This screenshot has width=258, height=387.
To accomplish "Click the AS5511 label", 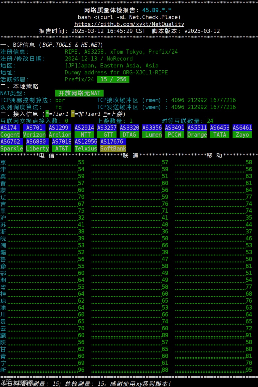I will point(197,128).
